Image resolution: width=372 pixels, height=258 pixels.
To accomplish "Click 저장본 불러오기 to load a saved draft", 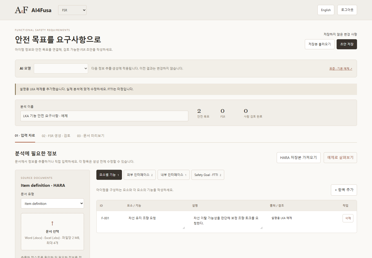I will 320,44.
